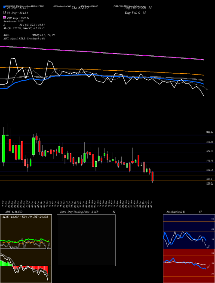The image size is (215, 283).
Task: Click the end of the thick blue 20-day line
Action: (x=203, y=84)
